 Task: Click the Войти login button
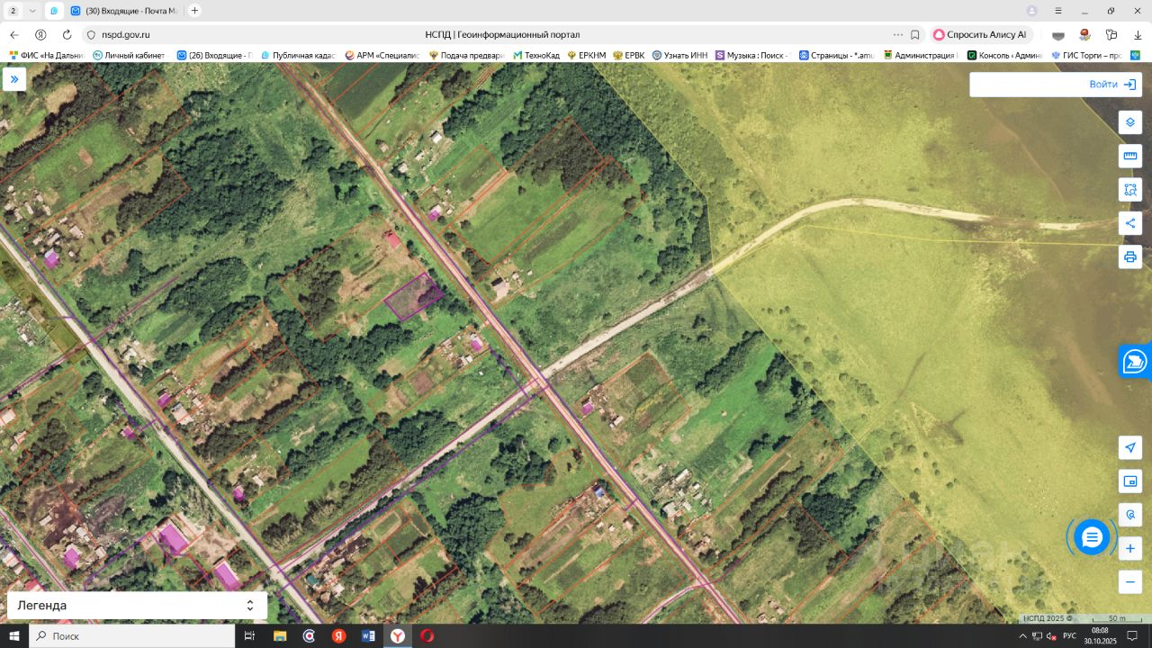[x=1112, y=85]
